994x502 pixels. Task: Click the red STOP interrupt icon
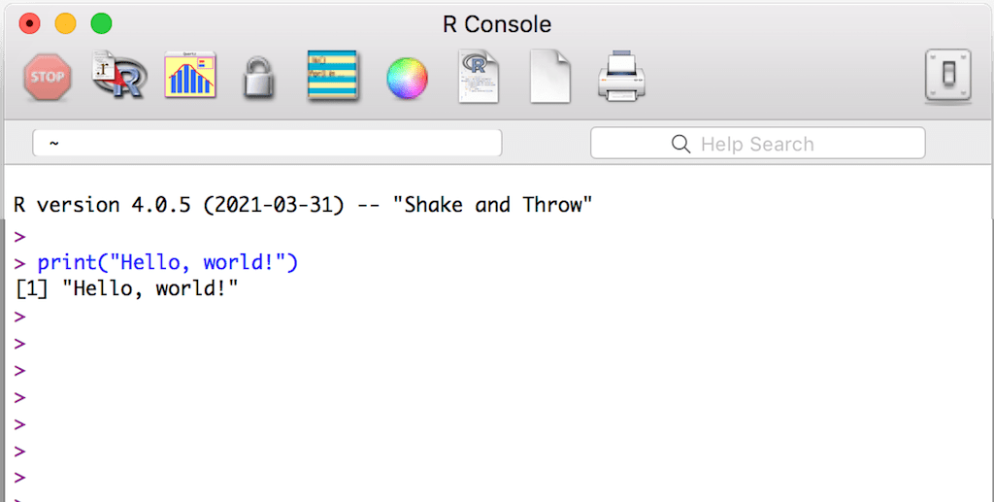pos(48,78)
